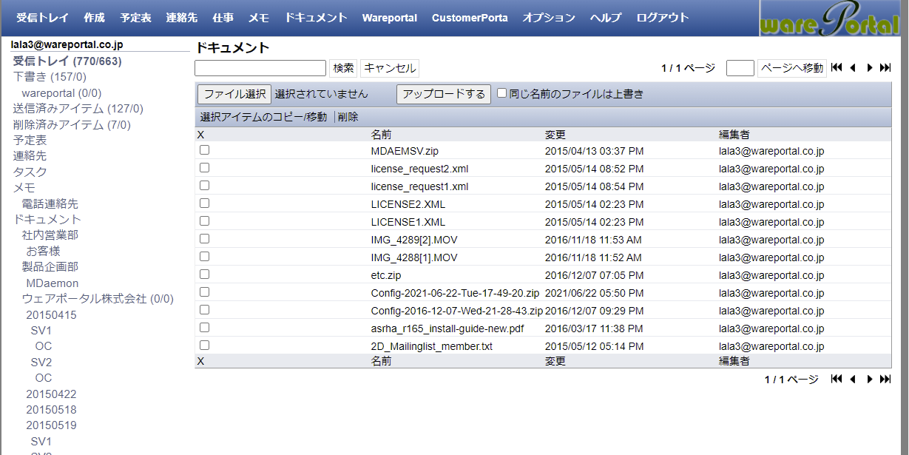Click bottom first page arrow icon

pyautogui.click(x=837, y=380)
